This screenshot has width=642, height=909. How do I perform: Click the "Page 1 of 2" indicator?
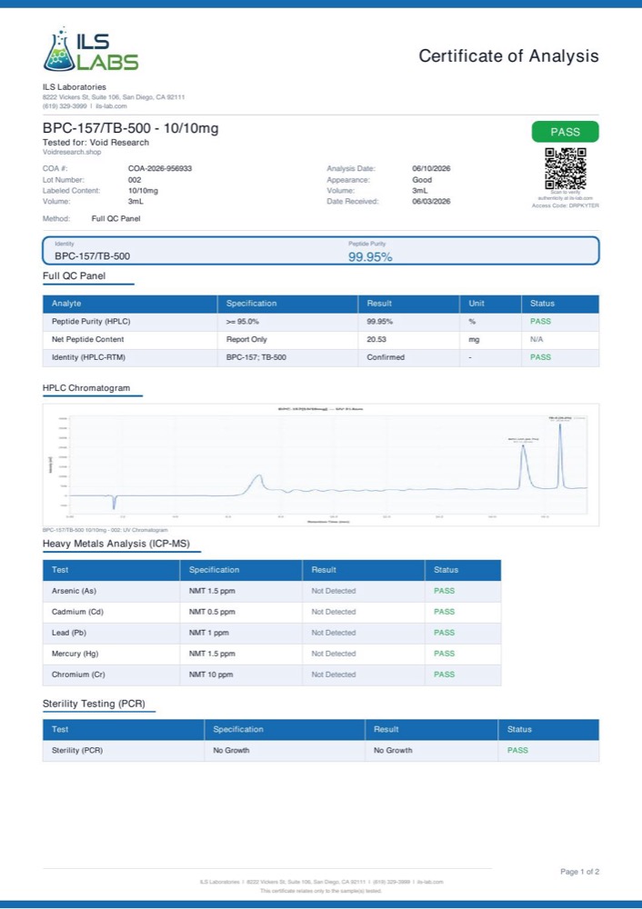[x=580, y=872]
